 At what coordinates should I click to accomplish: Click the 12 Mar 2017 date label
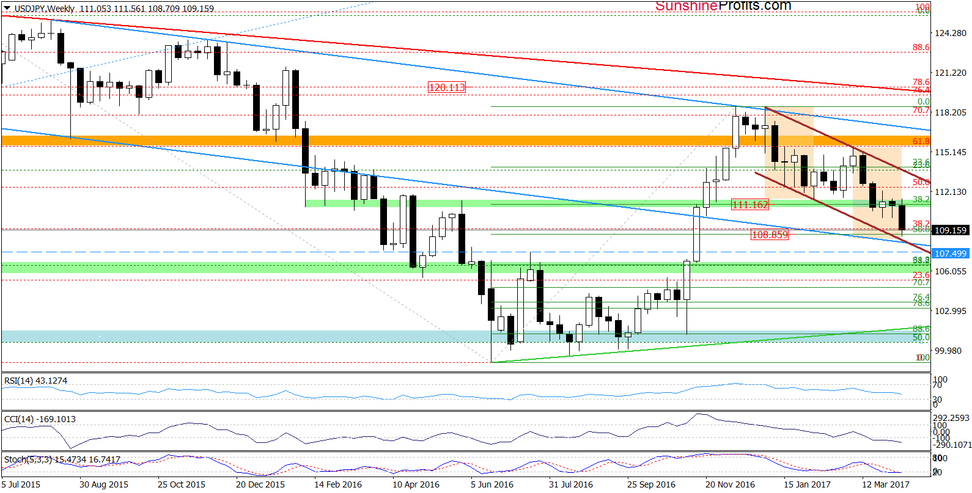coord(886,484)
